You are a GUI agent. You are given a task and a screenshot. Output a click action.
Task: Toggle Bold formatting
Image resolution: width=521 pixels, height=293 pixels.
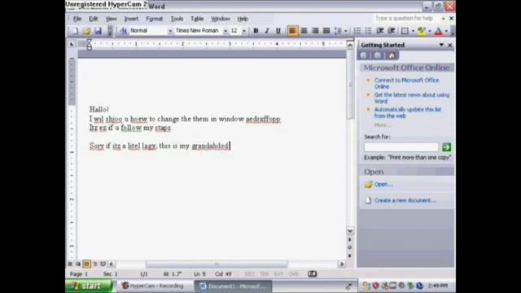click(x=256, y=31)
